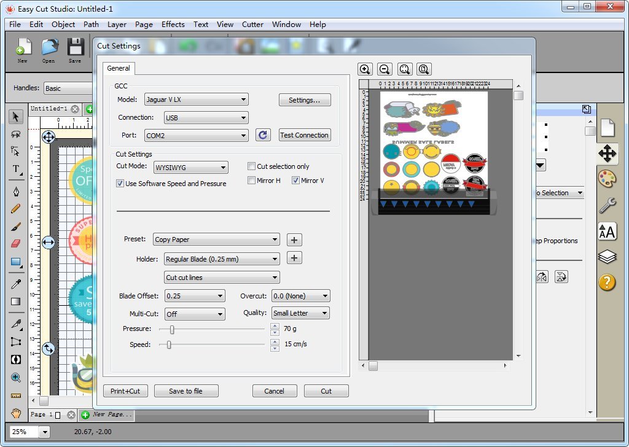Click the Speed stepper up arrow
Image resolution: width=629 pixels, height=447 pixels.
pos(274,341)
